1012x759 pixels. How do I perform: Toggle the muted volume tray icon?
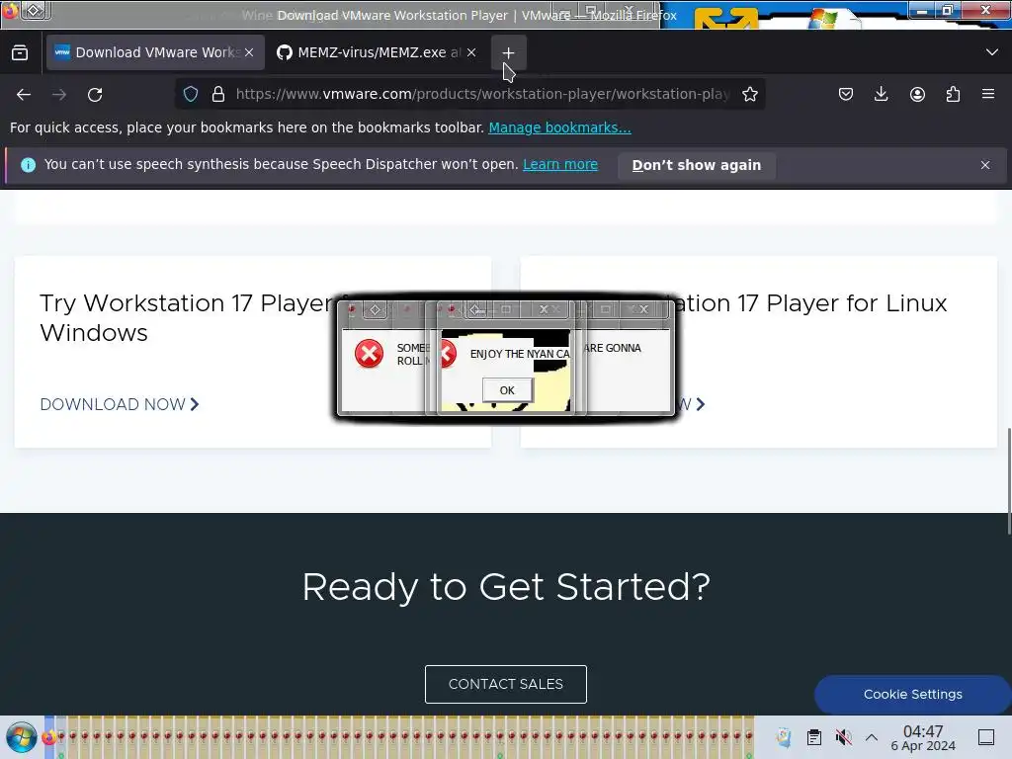coord(843,737)
